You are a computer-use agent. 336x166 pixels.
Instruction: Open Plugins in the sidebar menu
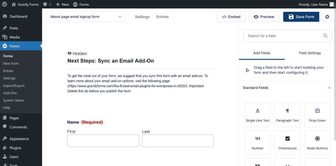[15, 148]
